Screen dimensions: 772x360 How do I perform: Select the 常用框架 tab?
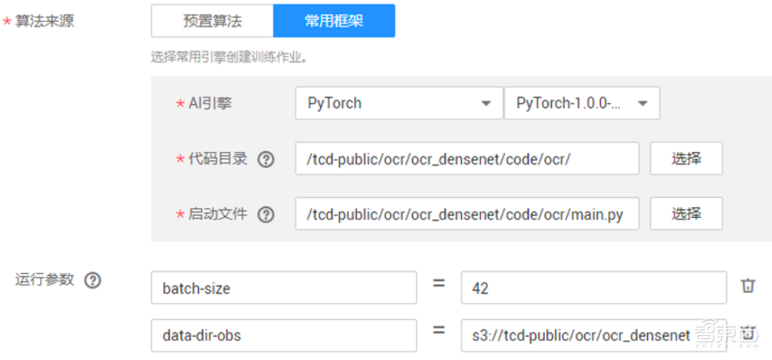pos(334,21)
